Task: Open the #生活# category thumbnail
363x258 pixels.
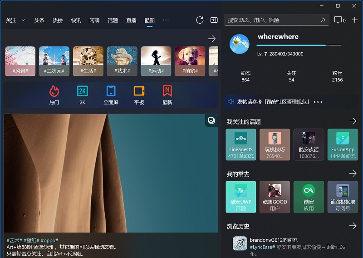Action: 88,61
